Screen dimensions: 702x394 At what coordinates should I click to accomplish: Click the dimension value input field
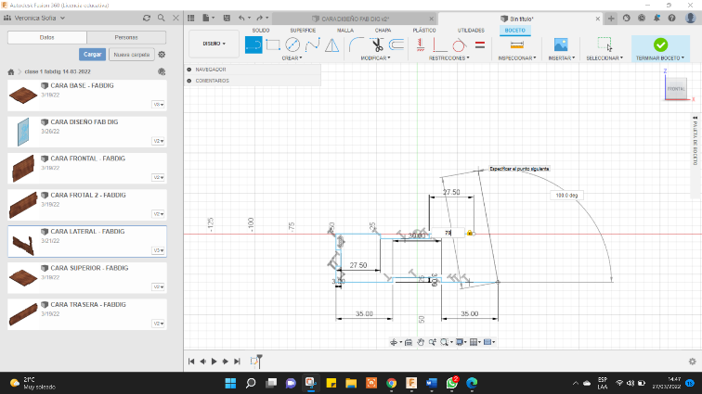(x=448, y=233)
